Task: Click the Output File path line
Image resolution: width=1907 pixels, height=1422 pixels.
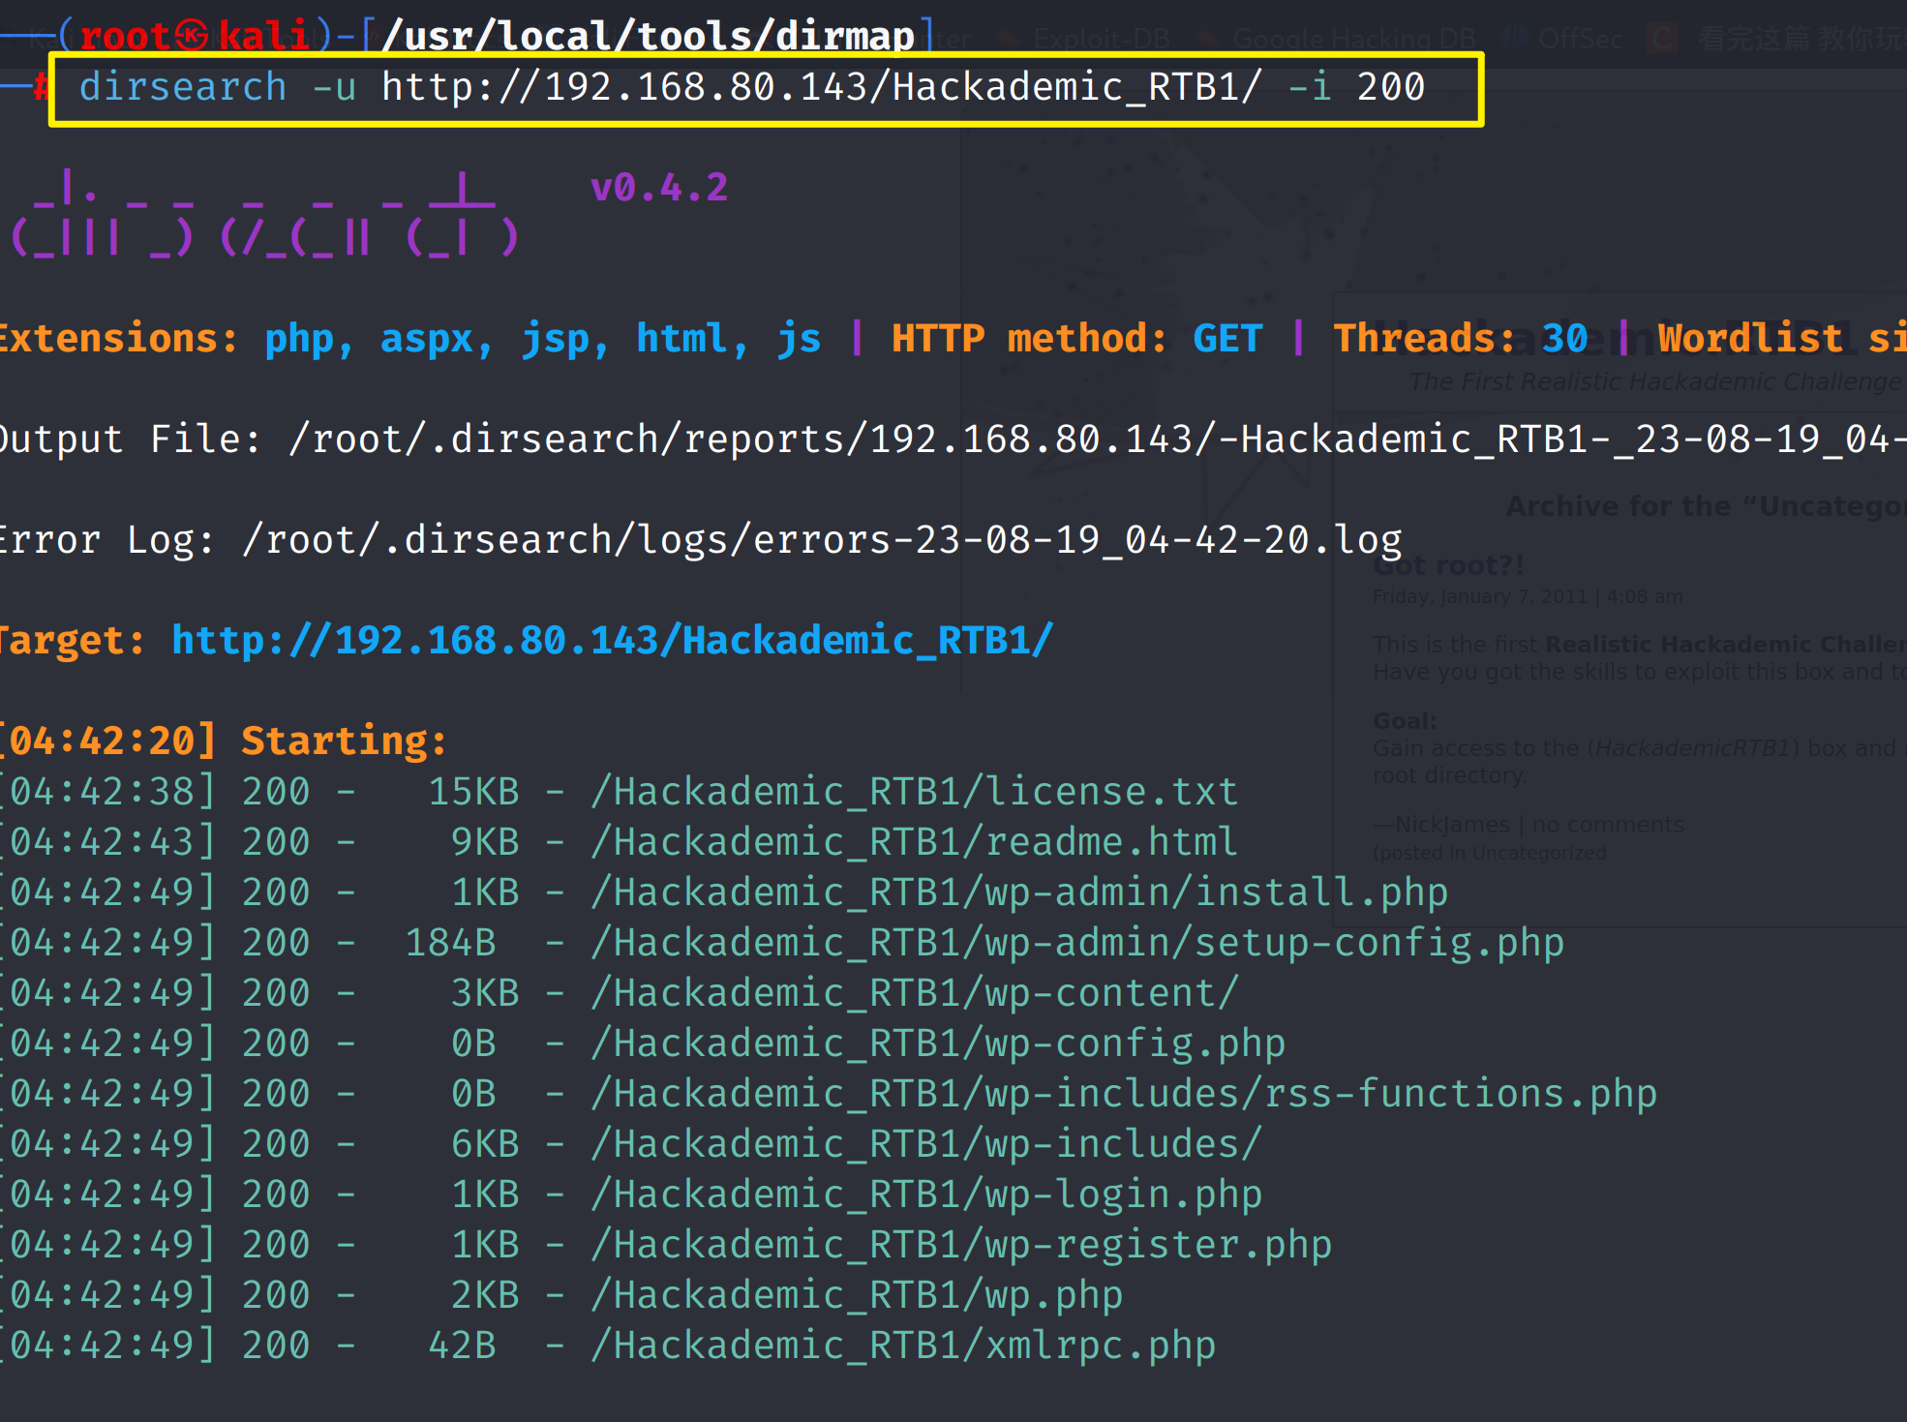Action: [x=953, y=439]
